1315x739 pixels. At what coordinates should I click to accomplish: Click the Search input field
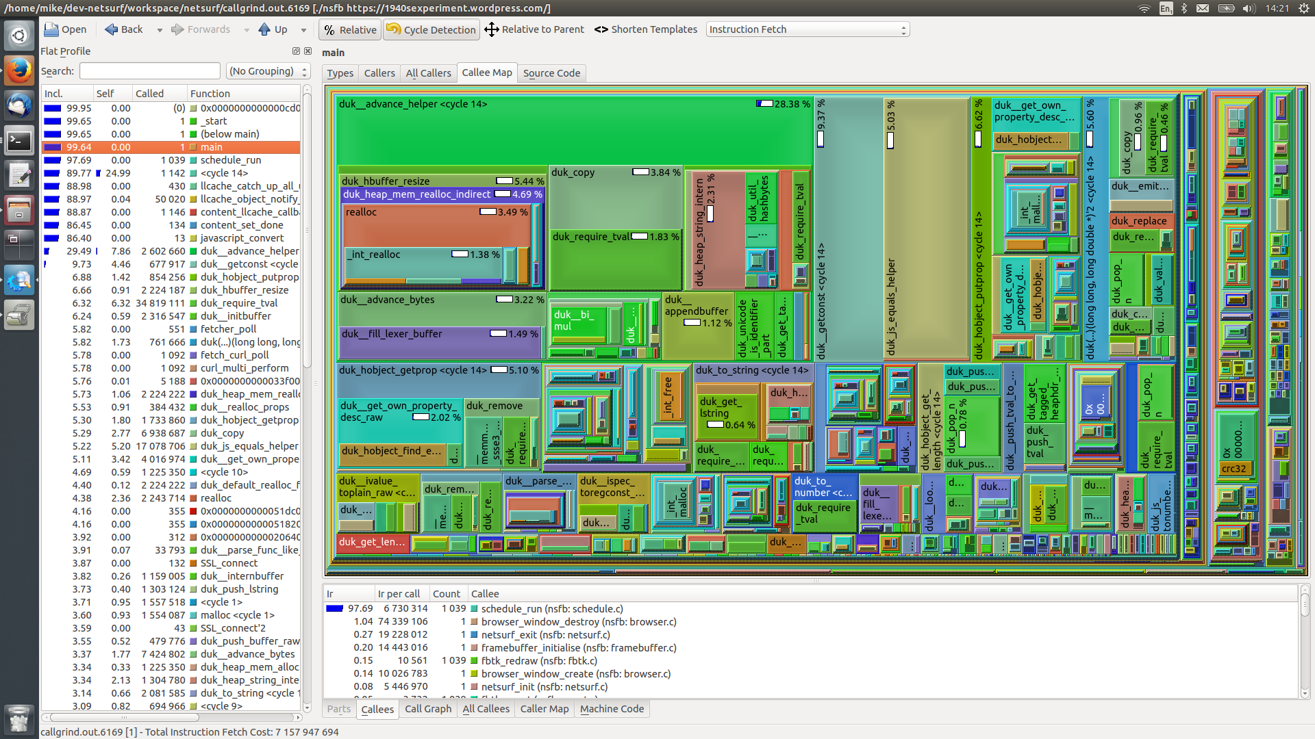coord(150,71)
